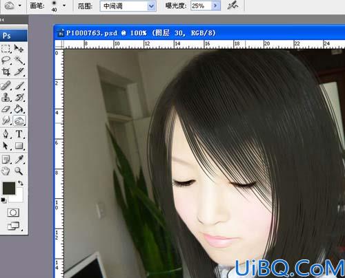Select the Slice tool
The height and width of the screenshot is (278, 345).
click(19, 72)
